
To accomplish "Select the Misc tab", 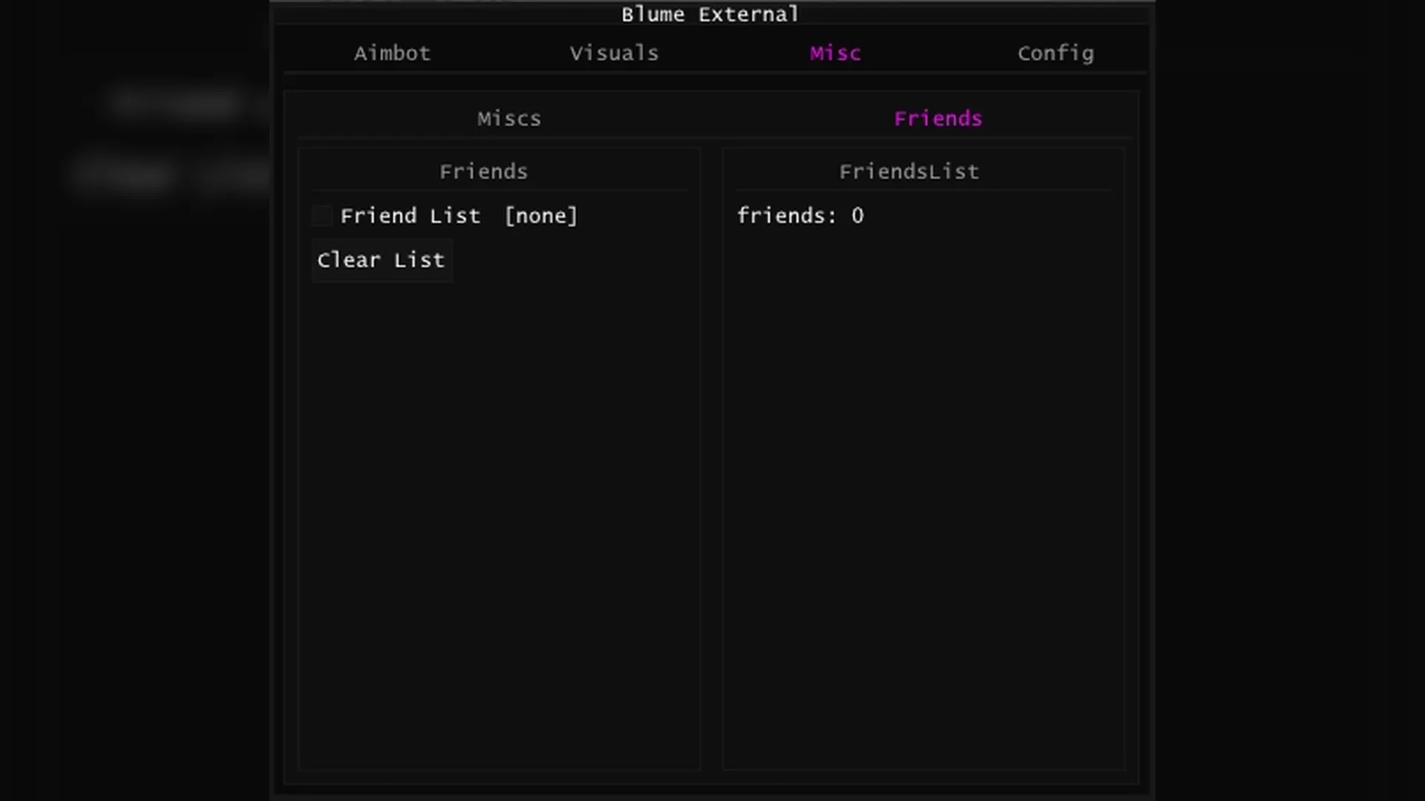I will point(835,53).
